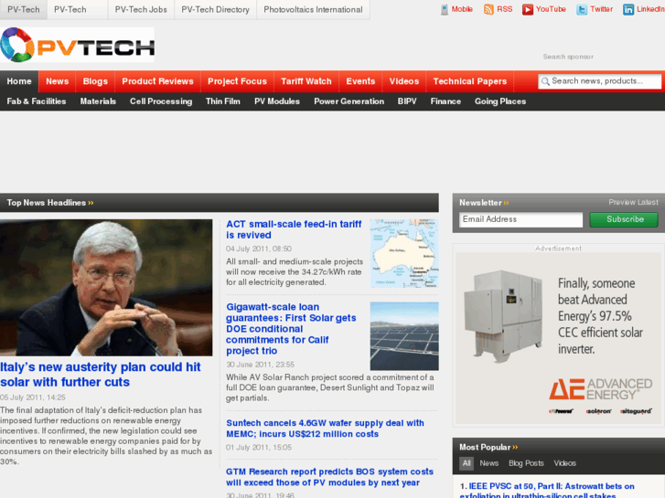Open Technical Papers section
Image resolution: width=665 pixels, height=498 pixels.
470,81
